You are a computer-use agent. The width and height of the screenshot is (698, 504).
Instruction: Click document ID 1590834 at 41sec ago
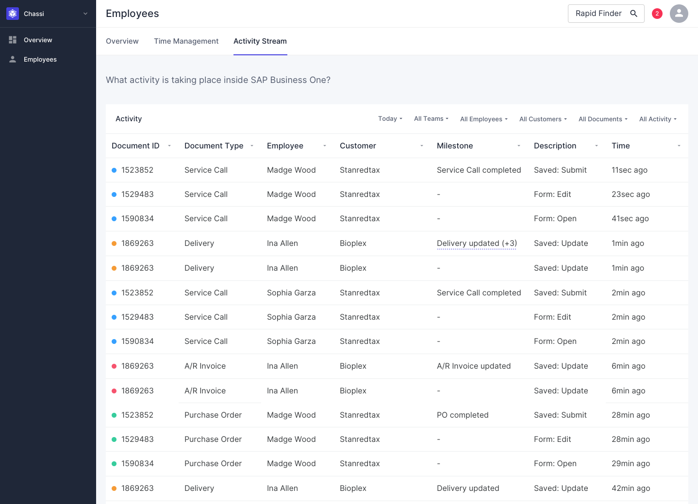[x=137, y=219]
